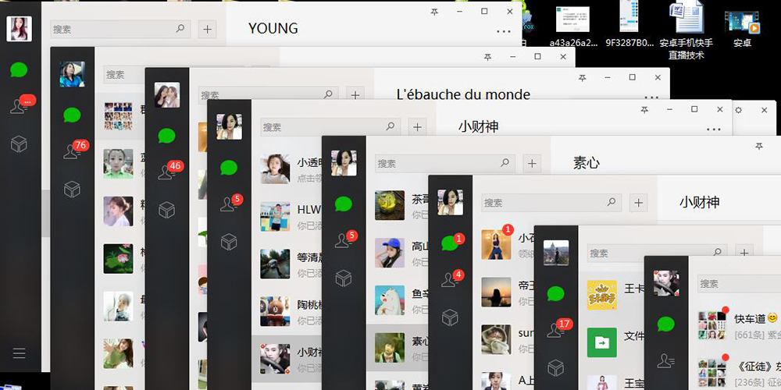The height and width of the screenshot is (390, 781).
Task: Open the 王卡 chat with yellow avatar
Action: point(612,295)
